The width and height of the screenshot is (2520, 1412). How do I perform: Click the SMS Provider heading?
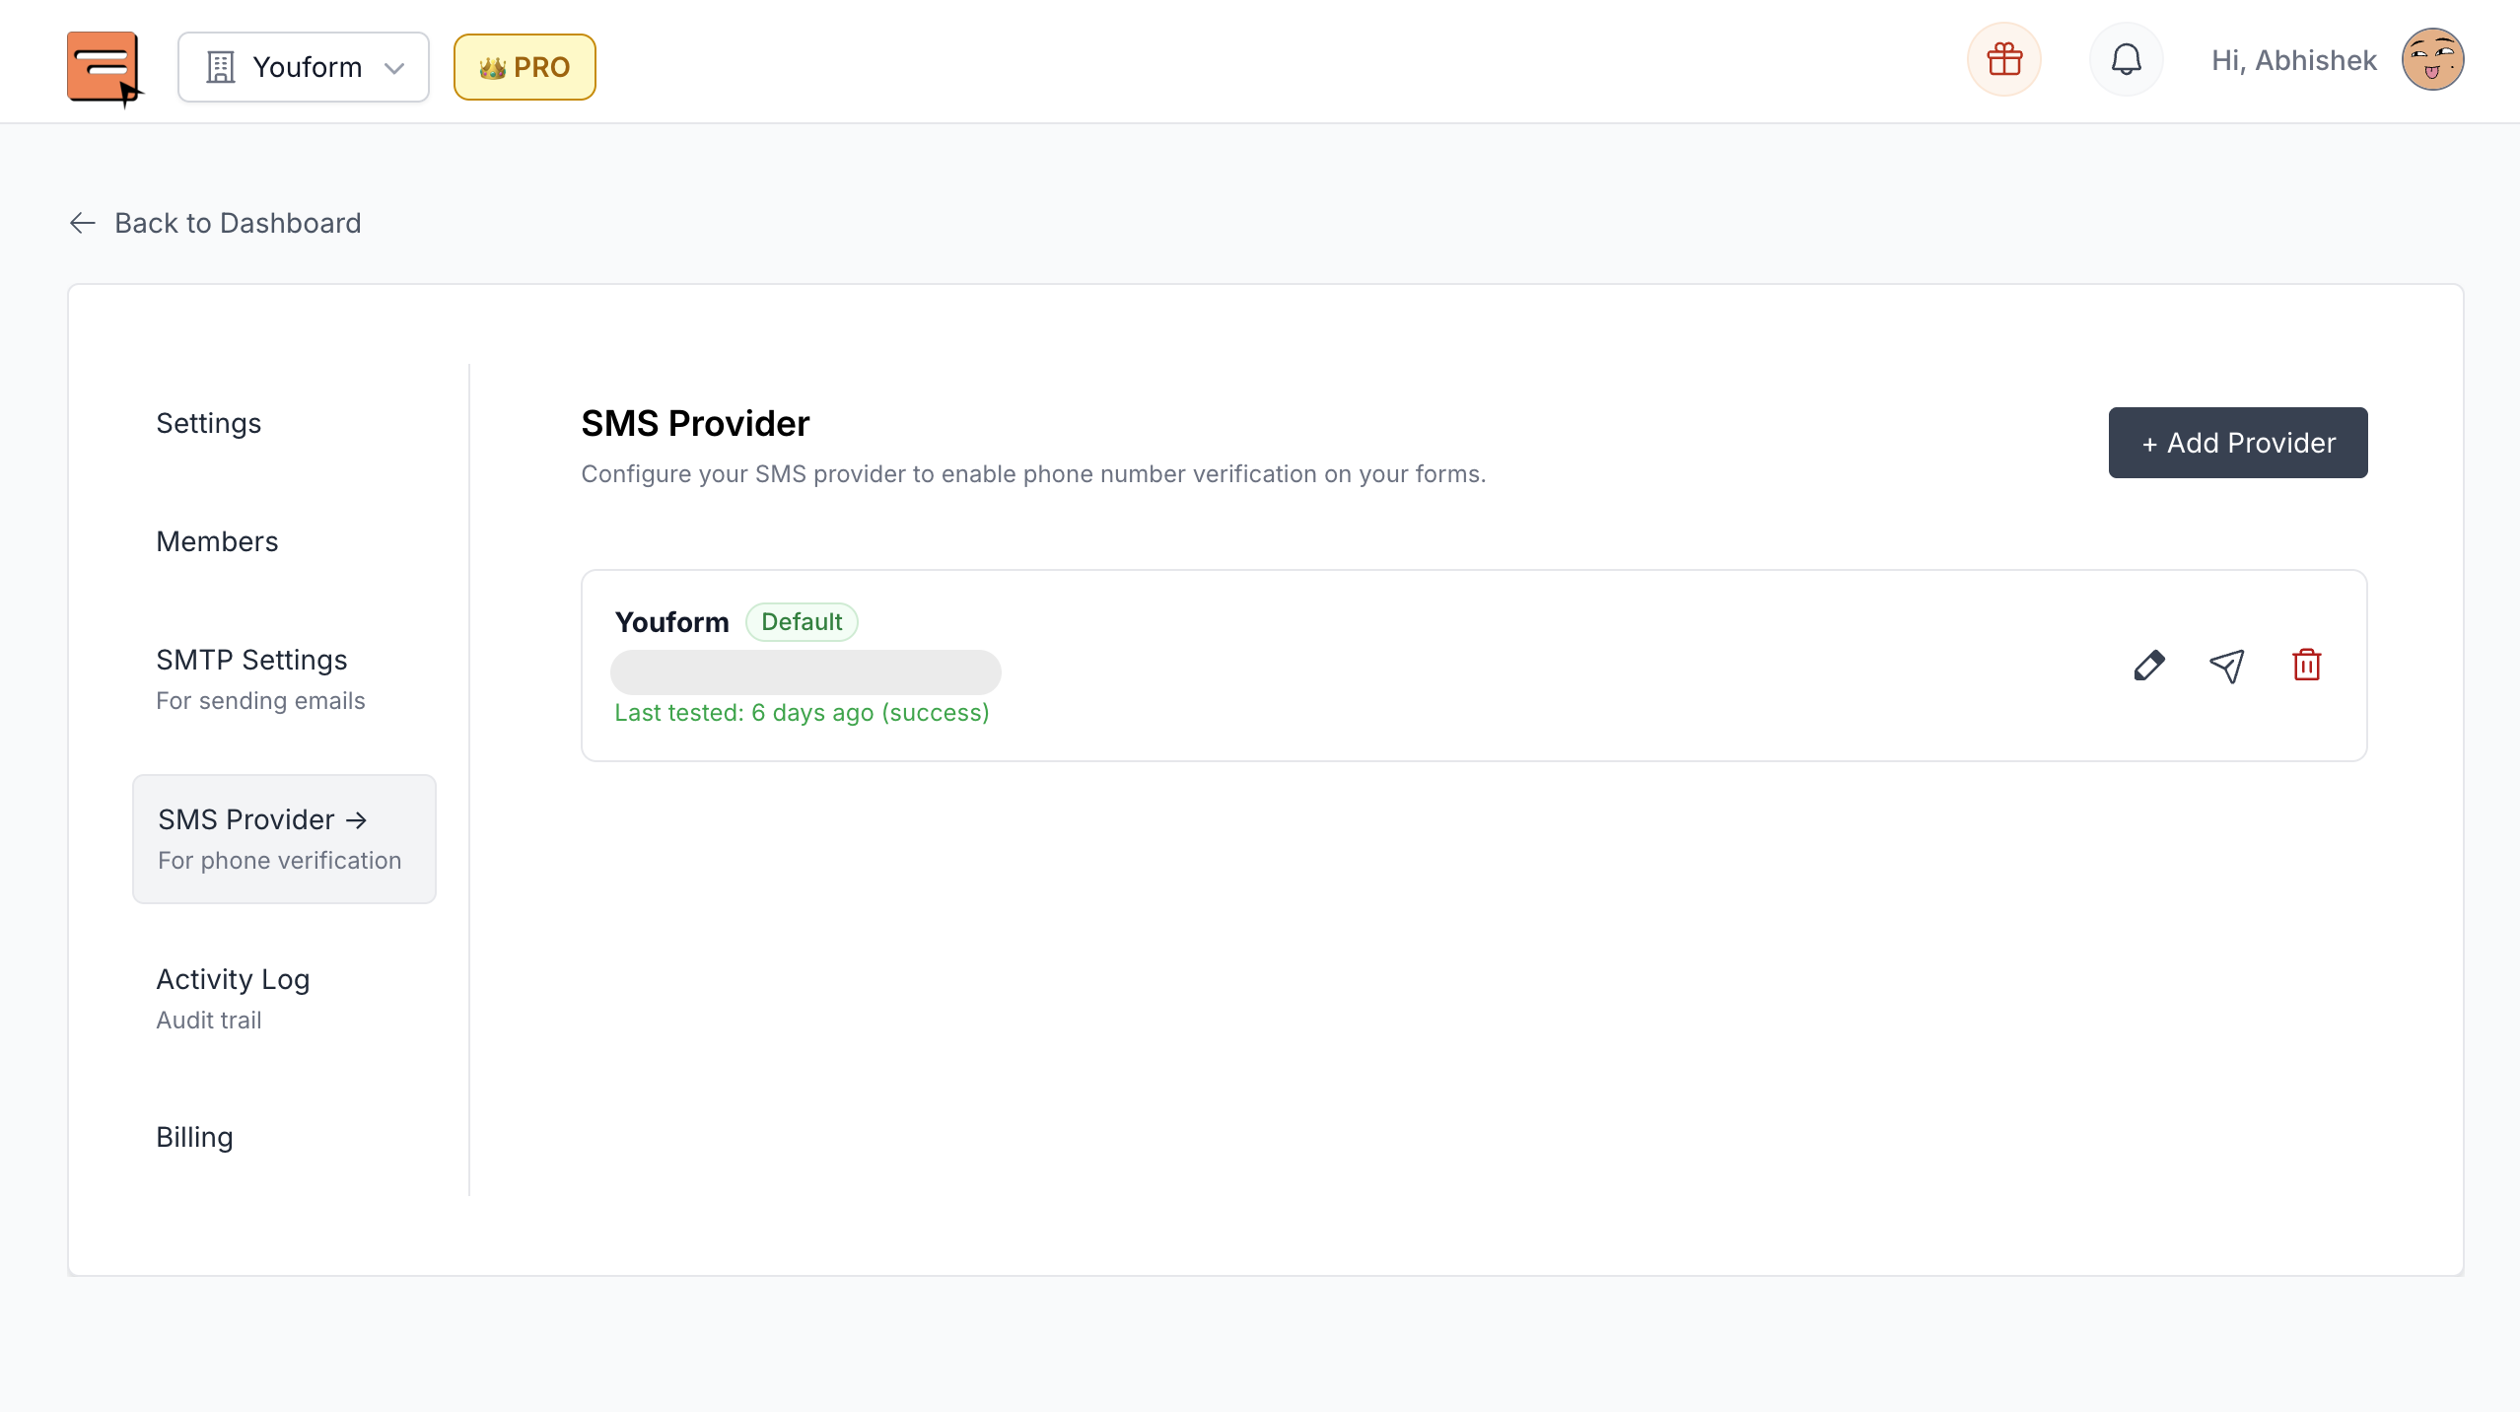tap(695, 423)
